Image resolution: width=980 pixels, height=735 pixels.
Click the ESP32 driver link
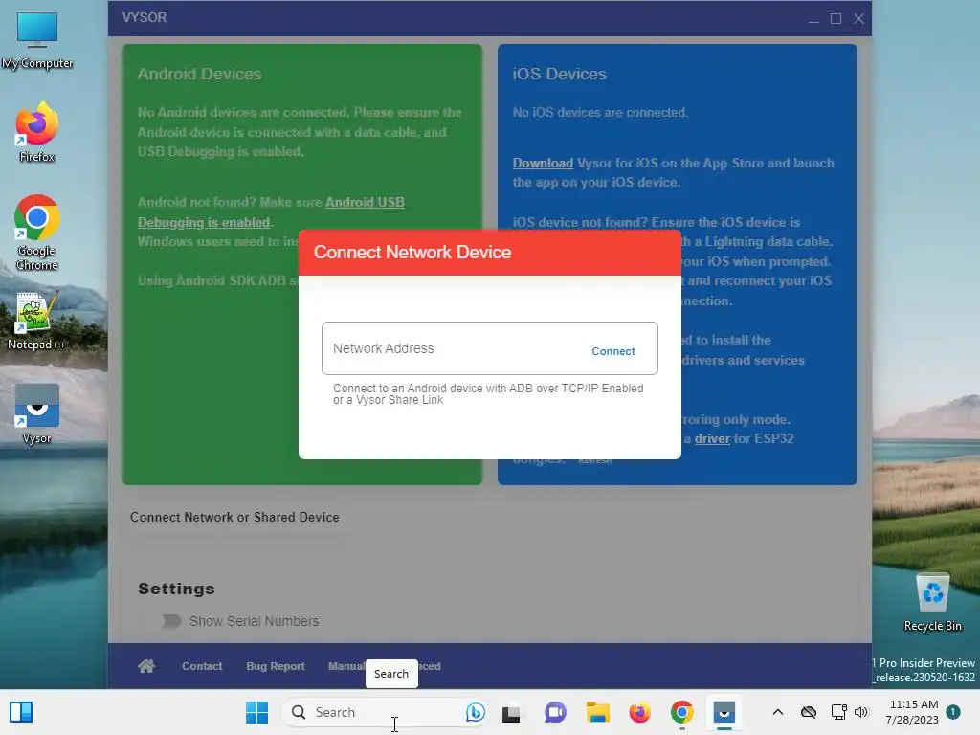point(712,438)
